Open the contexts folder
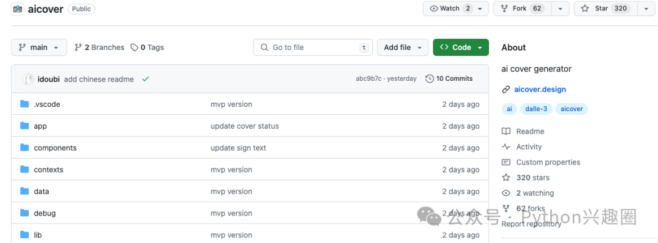 pyautogui.click(x=48, y=170)
